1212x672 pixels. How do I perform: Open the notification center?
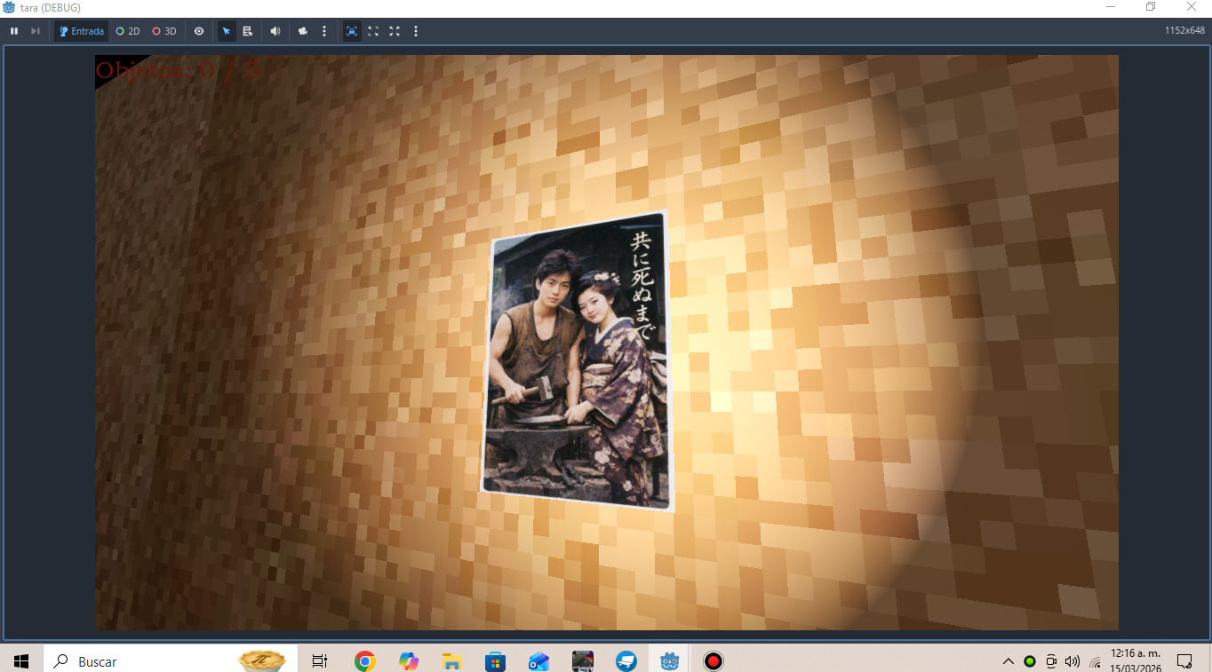pos(1184,661)
